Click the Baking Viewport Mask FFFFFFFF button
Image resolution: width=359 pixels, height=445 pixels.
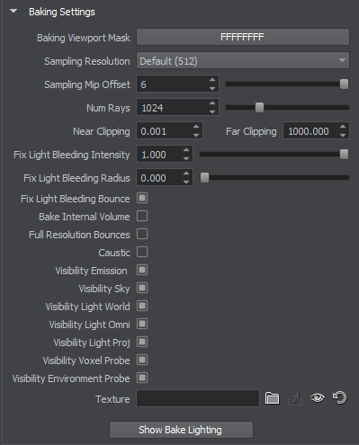point(243,37)
